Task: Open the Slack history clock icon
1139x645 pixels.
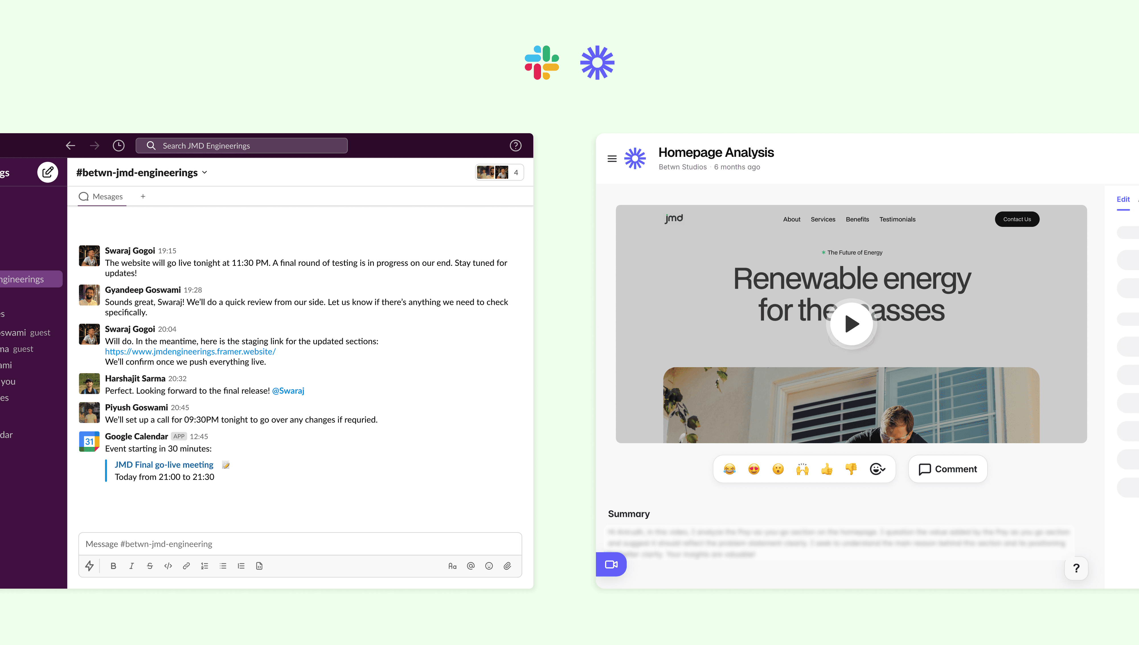Action: (118, 145)
